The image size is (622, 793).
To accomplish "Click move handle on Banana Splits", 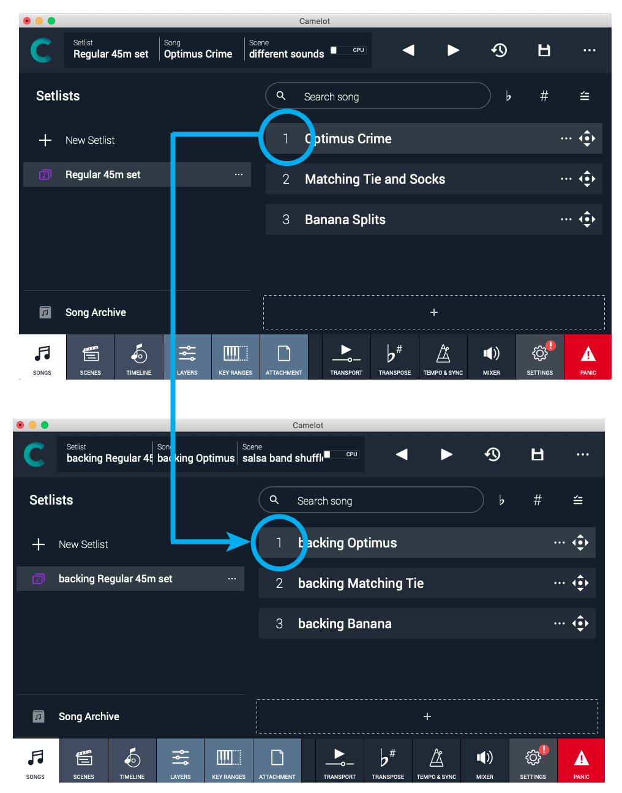I will tap(587, 219).
